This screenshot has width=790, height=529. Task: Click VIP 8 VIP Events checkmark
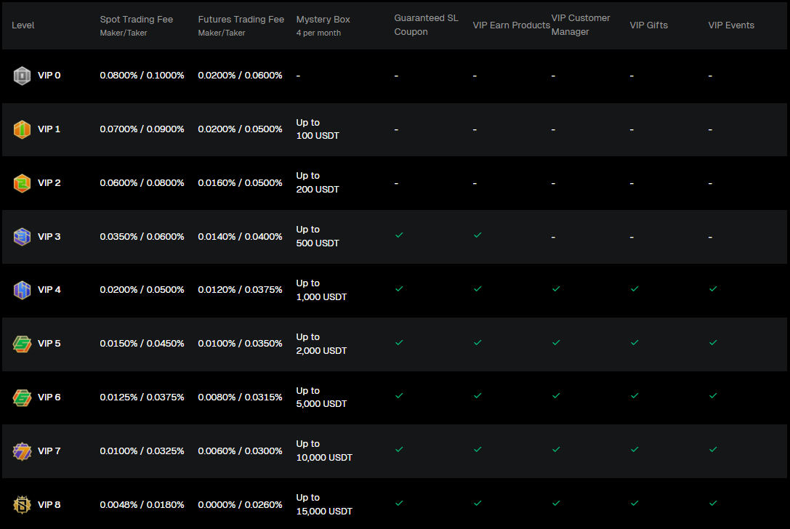point(713,504)
